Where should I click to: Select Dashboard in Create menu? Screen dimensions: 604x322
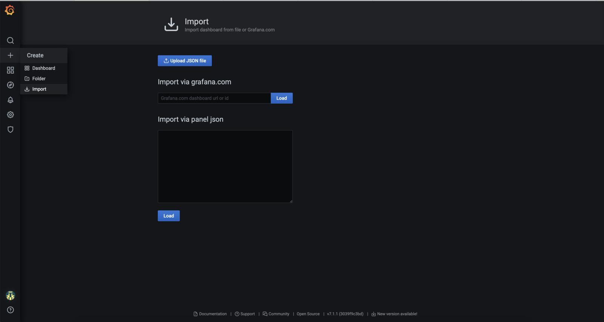tap(44, 68)
